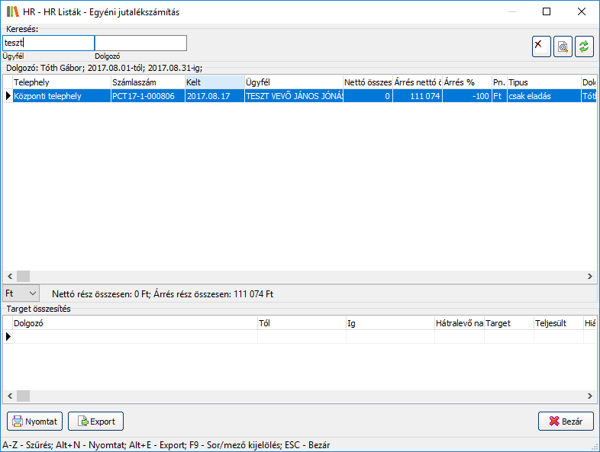Click the clear filter X icon
Image resolution: width=600 pixels, height=452 pixels.
pos(541,46)
